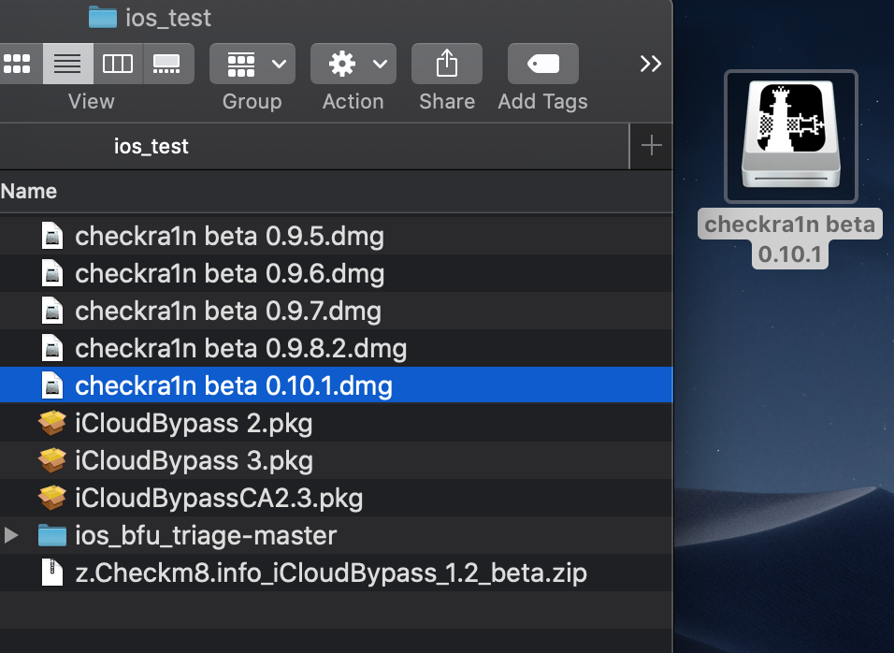Image resolution: width=894 pixels, height=653 pixels.
Task: Open the Action gear menu
Action: (x=353, y=64)
